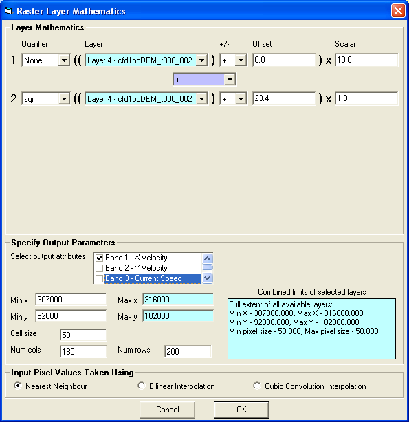Select Bilinear Interpolation radio button

[x=141, y=386]
